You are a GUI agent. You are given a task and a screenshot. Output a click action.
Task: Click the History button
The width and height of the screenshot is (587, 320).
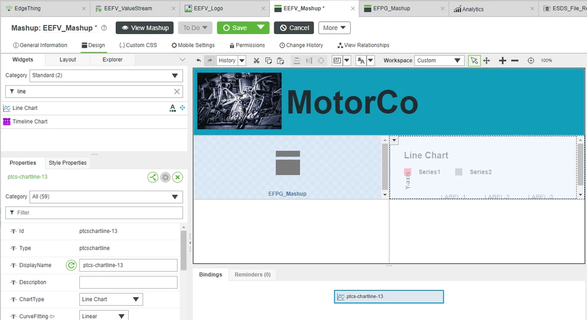click(x=227, y=61)
